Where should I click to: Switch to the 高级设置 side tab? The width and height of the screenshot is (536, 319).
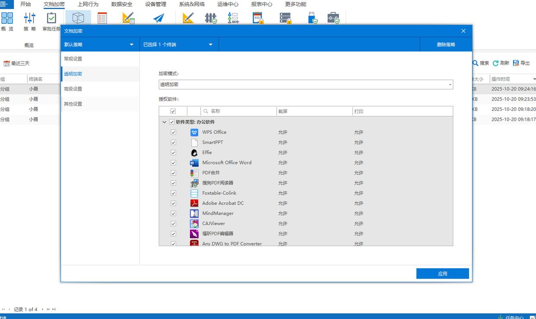pyautogui.click(x=73, y=89)
